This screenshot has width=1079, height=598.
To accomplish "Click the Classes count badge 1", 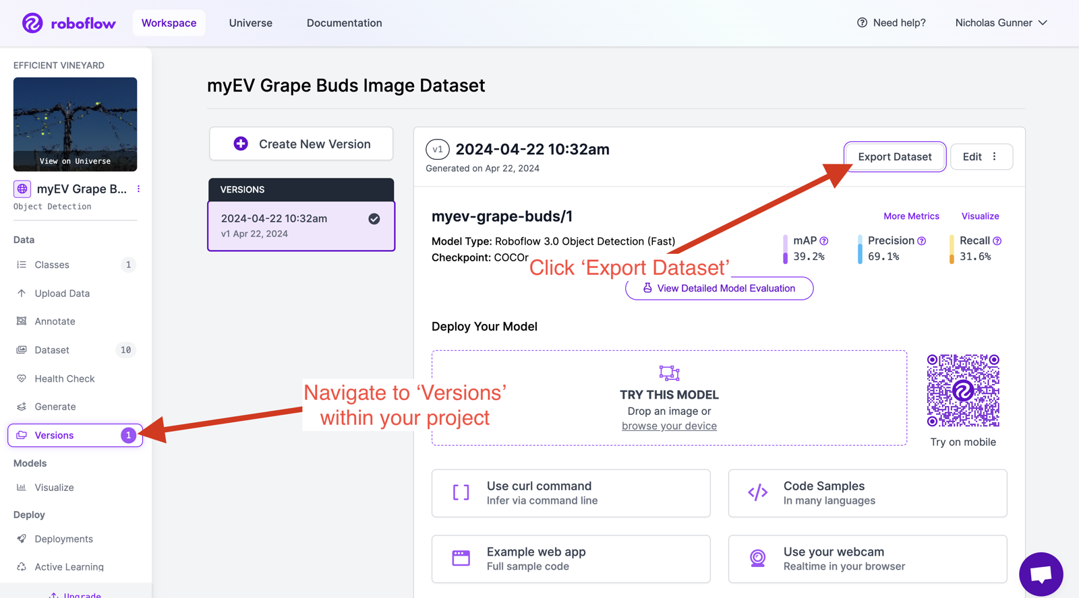I will click(x=128, y=265).
